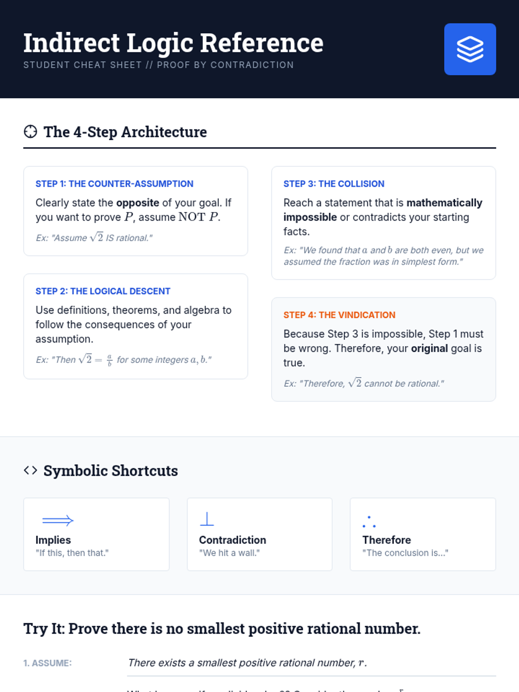Click the bold word 'opposite' in Step 1
Image resolution: width=519 pixels, height=692 pixels.
[138, 203]
